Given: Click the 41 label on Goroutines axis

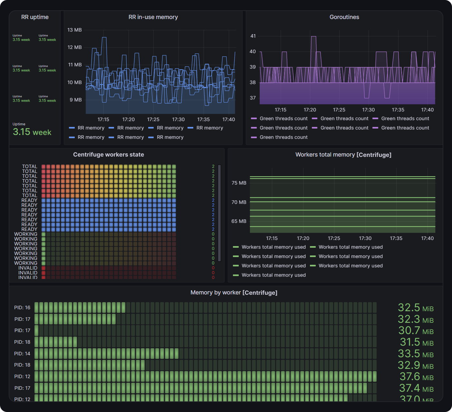Looking at the screenshot, I should 253,36.
